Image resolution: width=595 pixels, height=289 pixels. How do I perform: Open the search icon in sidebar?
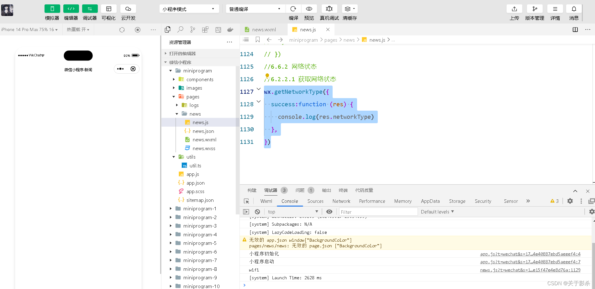pos(180,29)
